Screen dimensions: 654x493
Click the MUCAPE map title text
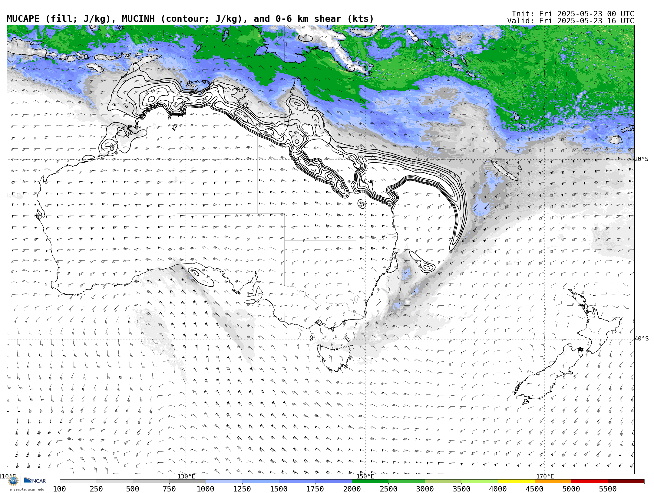[x=190, y=19]
